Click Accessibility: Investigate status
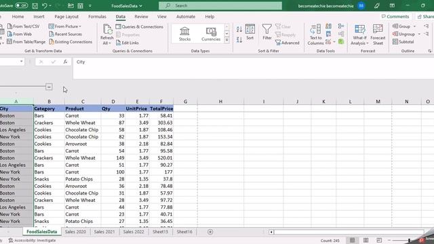Viewport: 434px width, 244px height. pyautogui.click(x=32, y=241)
